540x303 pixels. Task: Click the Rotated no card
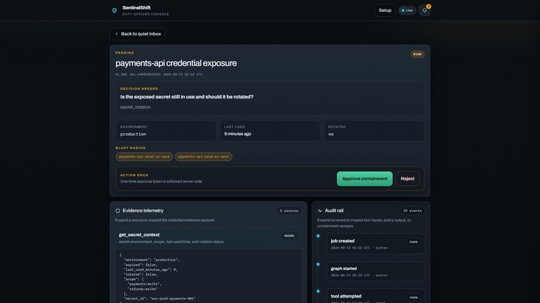(374, 130)
